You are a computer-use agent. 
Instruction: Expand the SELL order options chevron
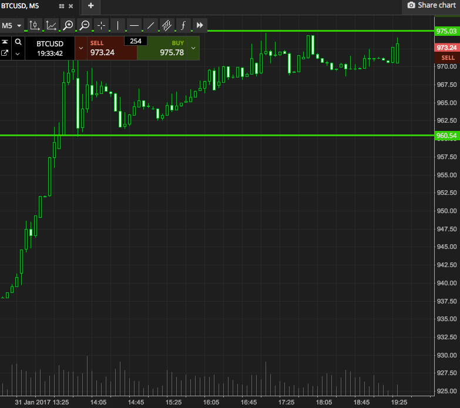(81, 48)
